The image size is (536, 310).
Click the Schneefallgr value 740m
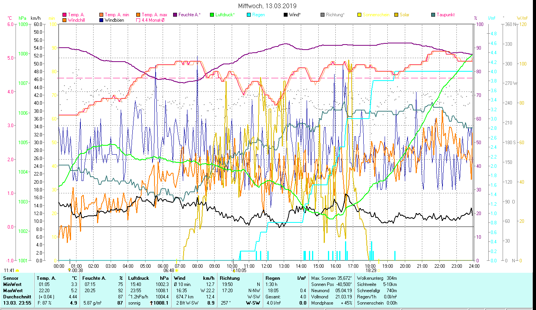click(x=392, y=291)
